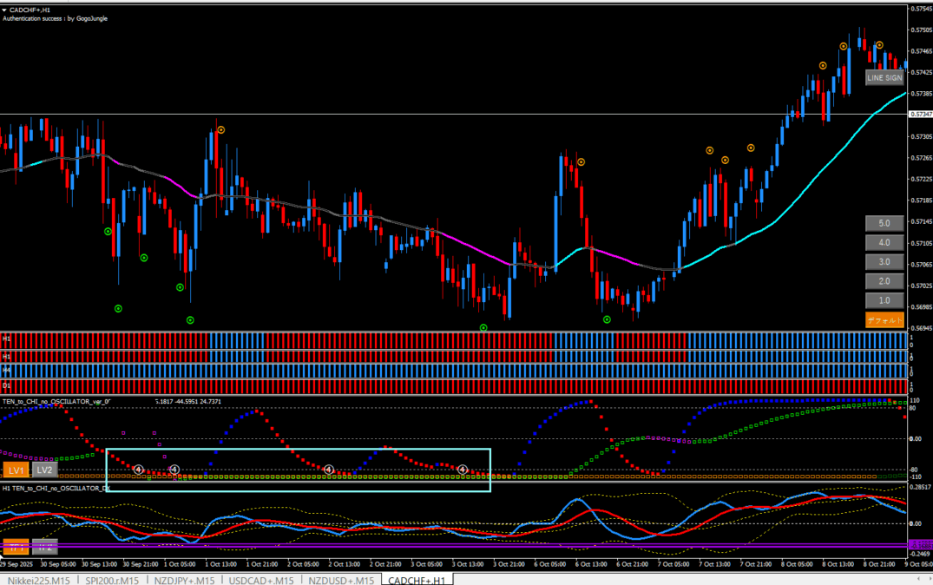Viewport: 933px width, 585px height.
Task: Open the SPI200.r.M15 chart tab
Action: (x=113, y=579)
